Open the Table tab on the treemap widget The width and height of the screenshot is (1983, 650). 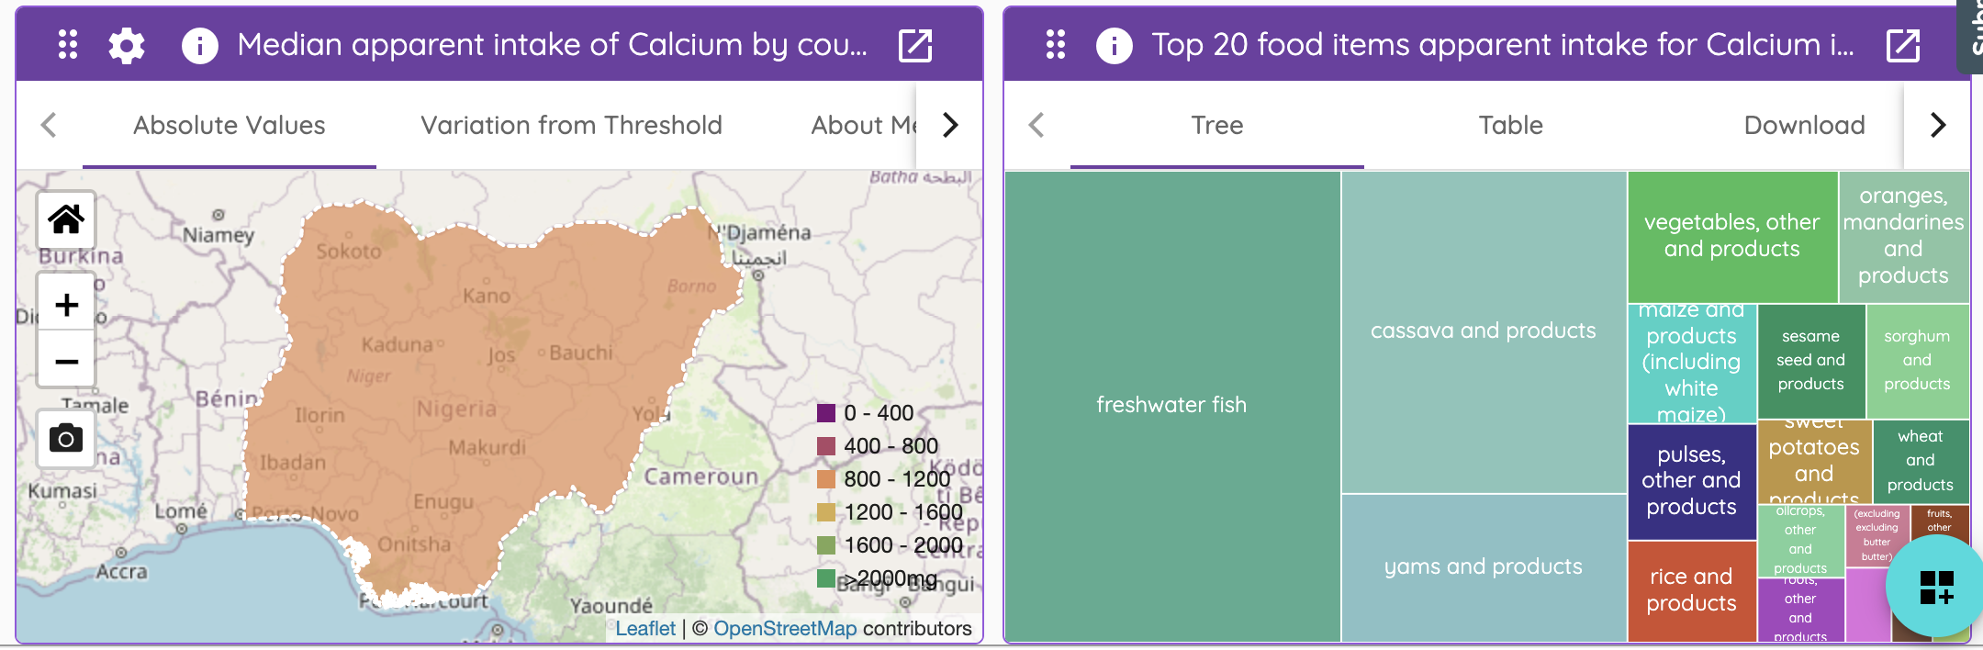coord(1510,125)
